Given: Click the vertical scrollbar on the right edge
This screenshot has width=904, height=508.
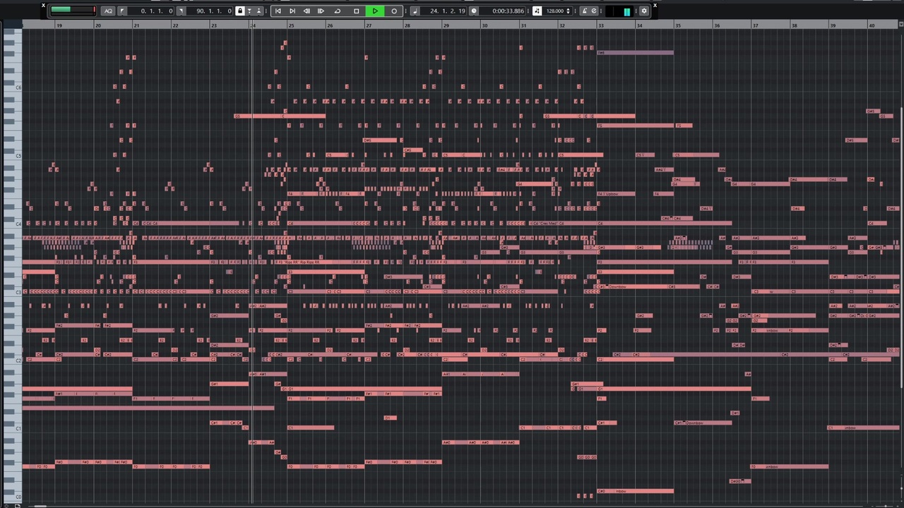Looking at the screenshot, I should point(901,247).
